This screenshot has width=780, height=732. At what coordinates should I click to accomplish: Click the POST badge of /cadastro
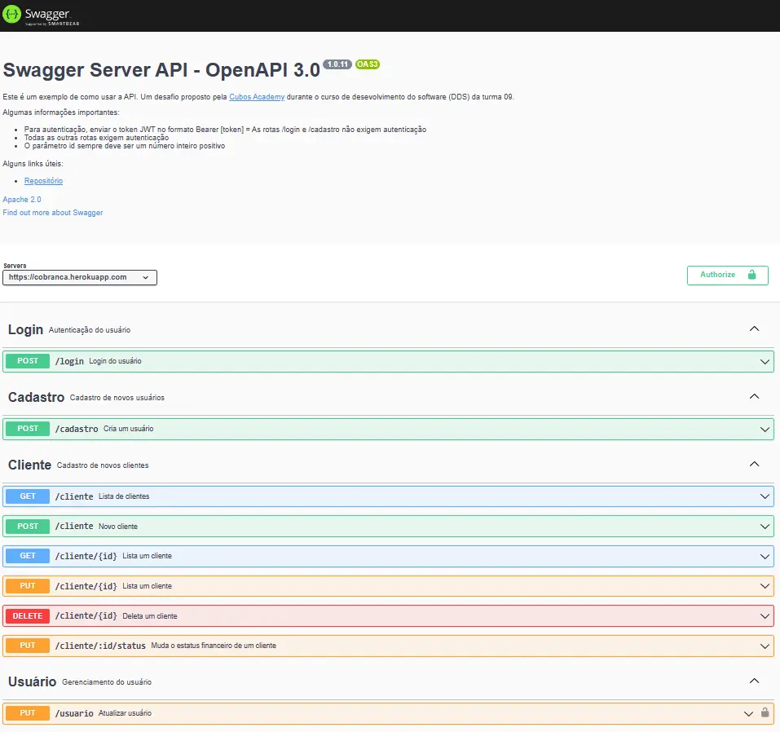28,429
